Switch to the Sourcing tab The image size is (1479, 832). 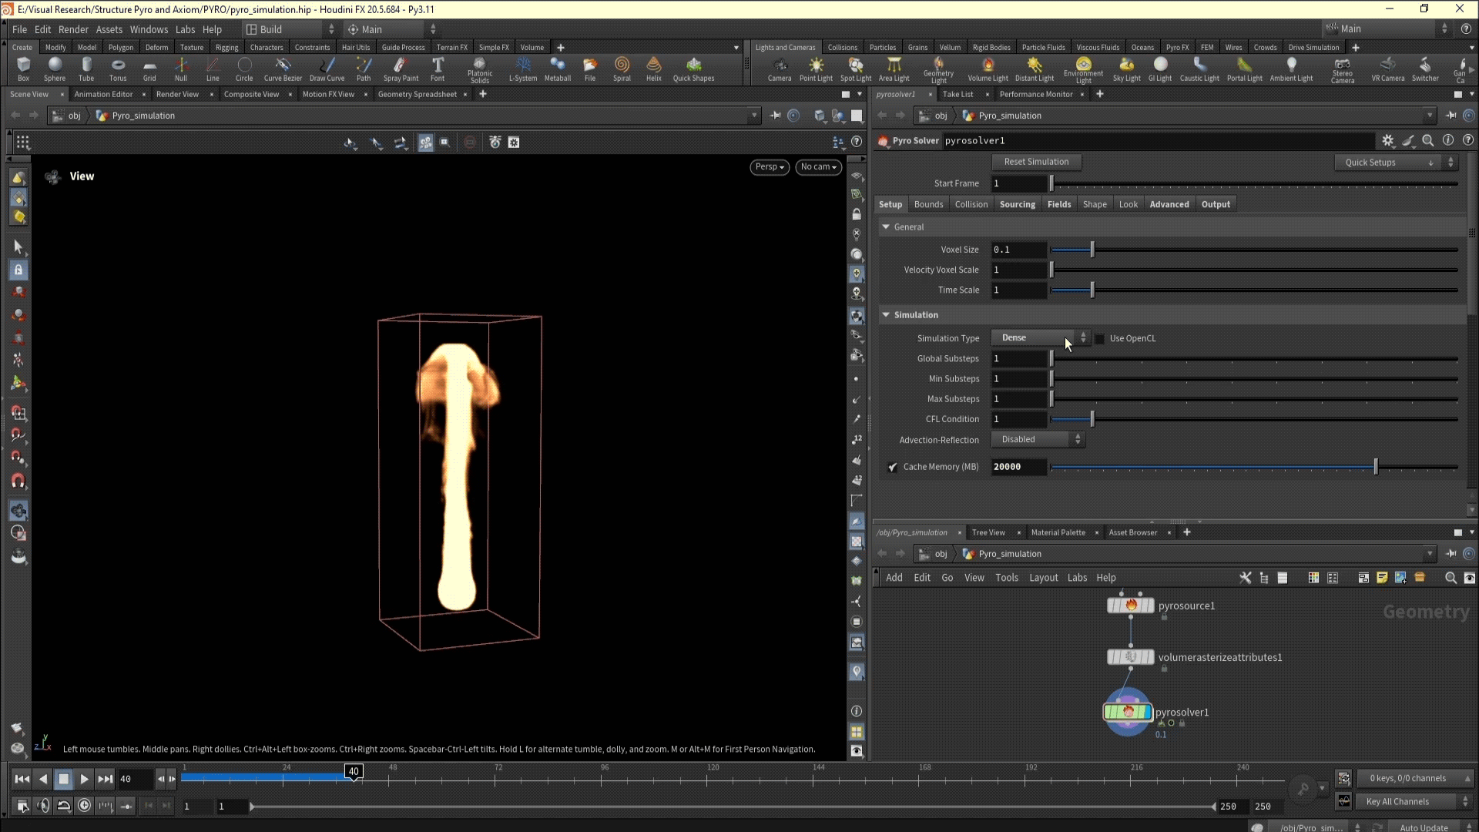[1017, 204]
